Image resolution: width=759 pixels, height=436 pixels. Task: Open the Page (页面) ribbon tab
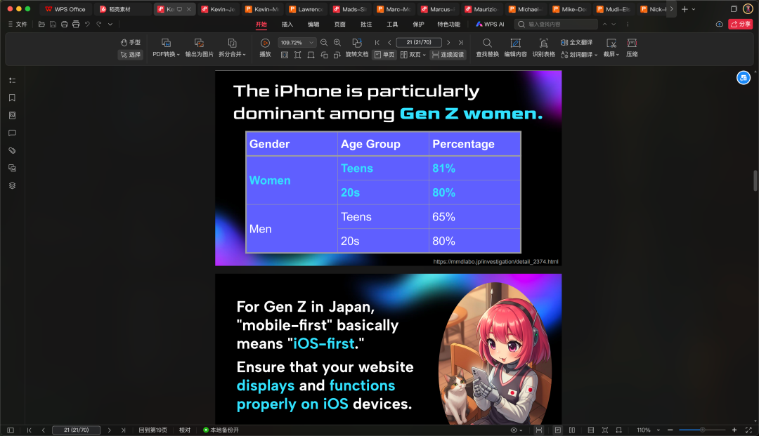click(x=339, y=24)
